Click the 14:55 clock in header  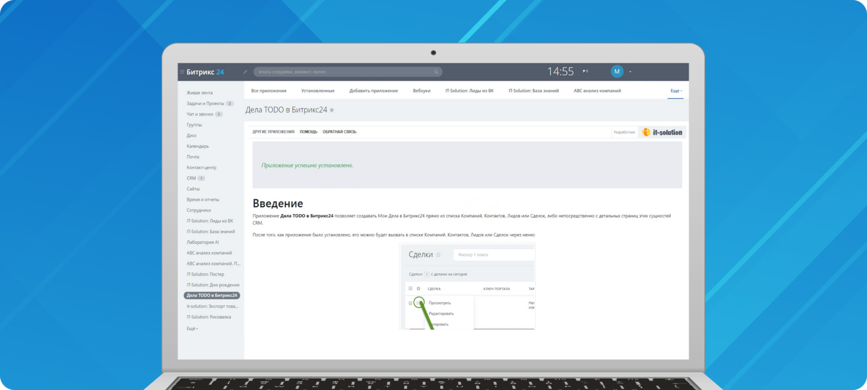coord(560,72)
